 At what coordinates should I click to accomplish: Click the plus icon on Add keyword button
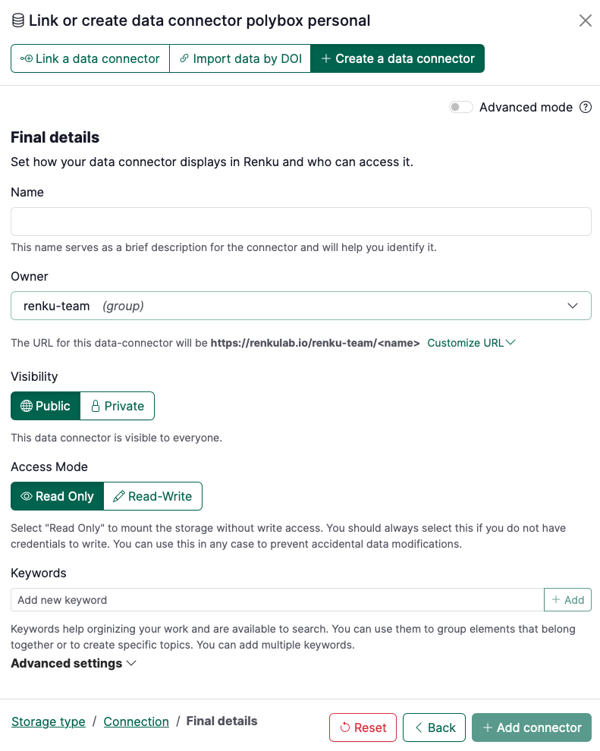[556, 599]
